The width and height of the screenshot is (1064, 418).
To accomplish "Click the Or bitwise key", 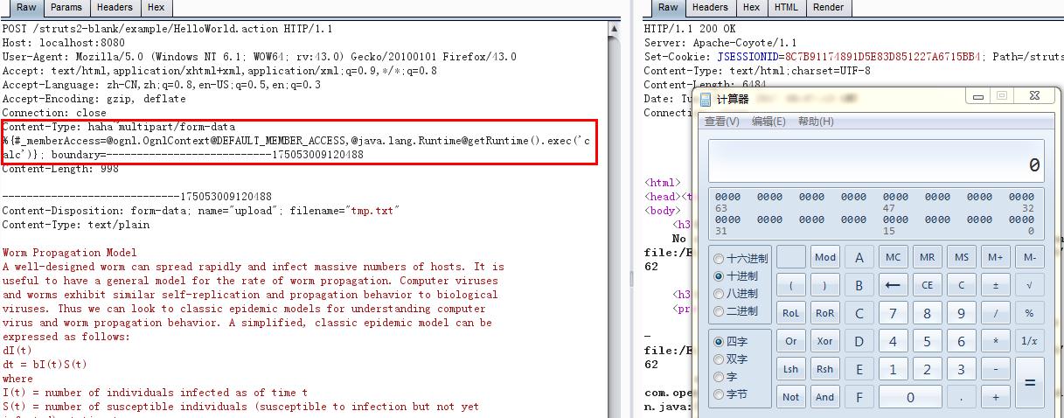I will 791,341.
